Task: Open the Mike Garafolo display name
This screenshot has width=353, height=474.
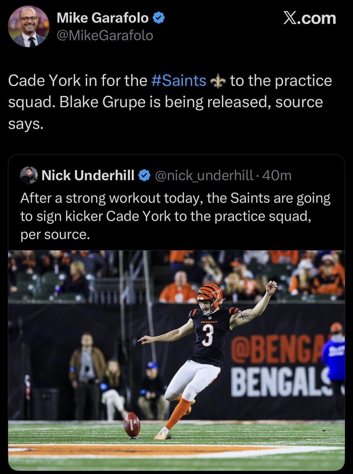Action: click(x=102, y=18)
